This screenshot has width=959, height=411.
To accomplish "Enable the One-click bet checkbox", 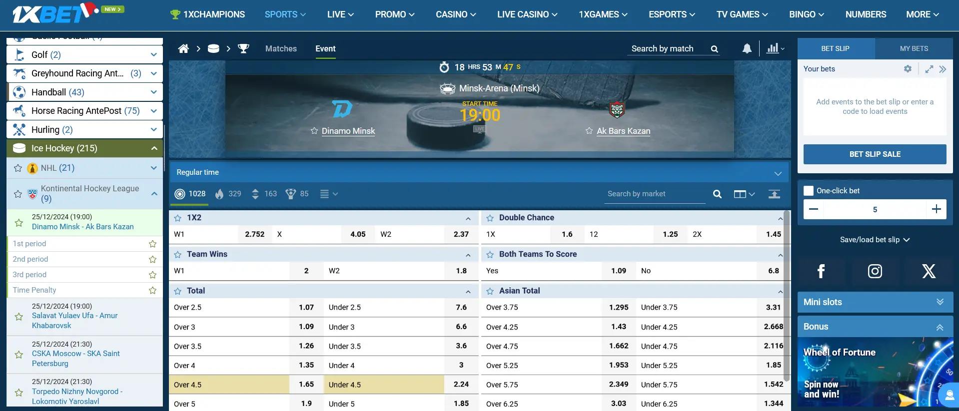I will tap(809, 191).
